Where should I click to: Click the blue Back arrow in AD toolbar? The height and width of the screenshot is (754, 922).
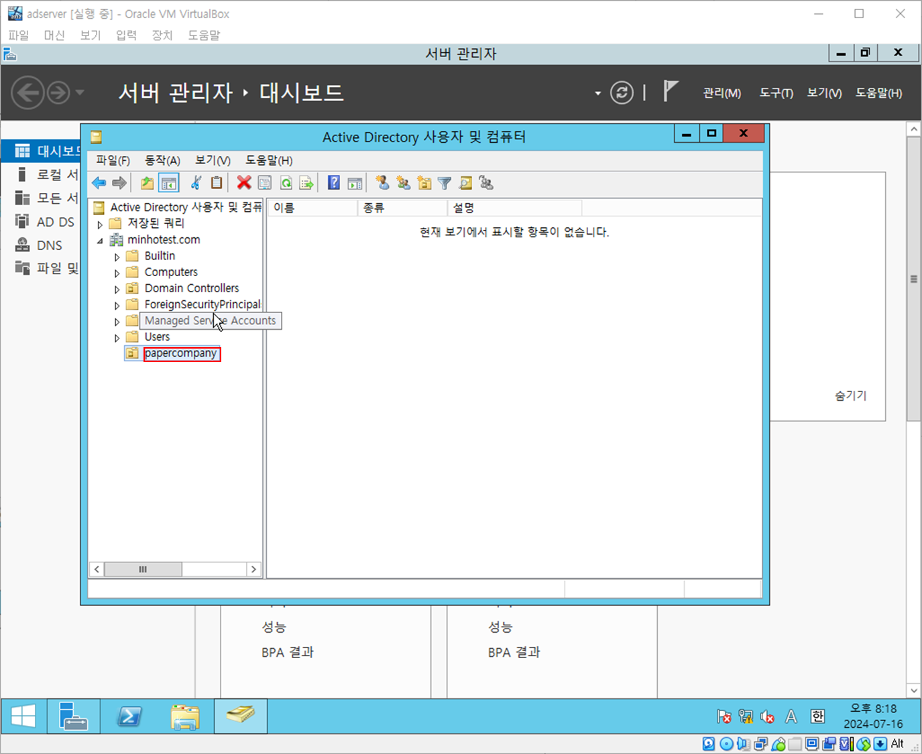99,183
